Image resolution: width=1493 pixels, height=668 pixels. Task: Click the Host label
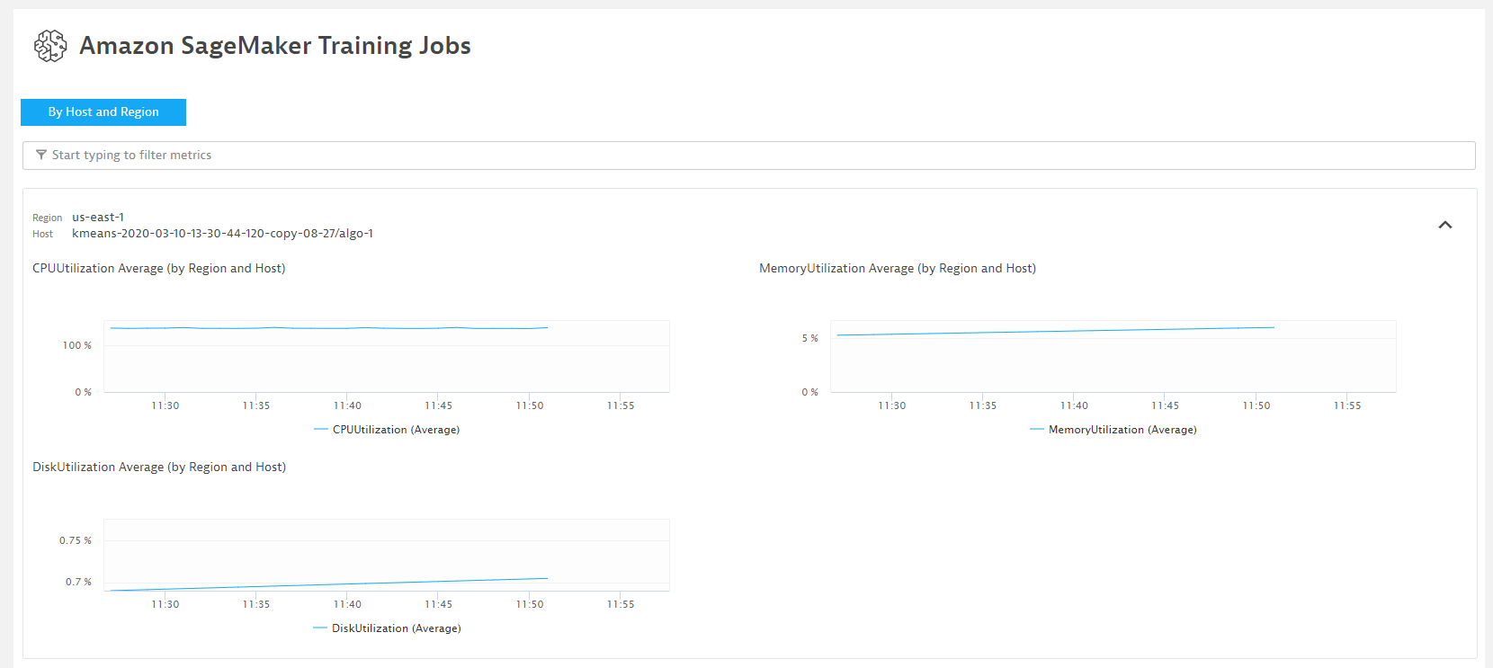tap(43, 235)
